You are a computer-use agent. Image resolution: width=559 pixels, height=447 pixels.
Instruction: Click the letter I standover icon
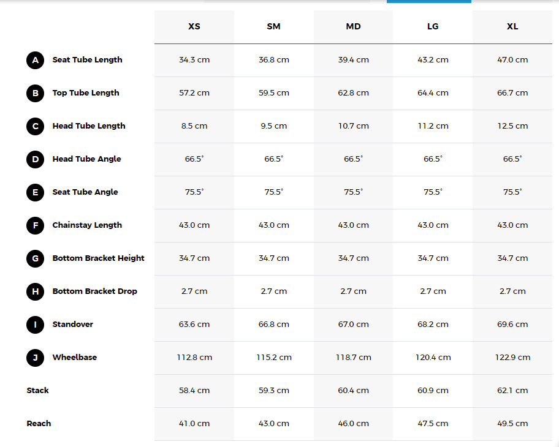36,325
